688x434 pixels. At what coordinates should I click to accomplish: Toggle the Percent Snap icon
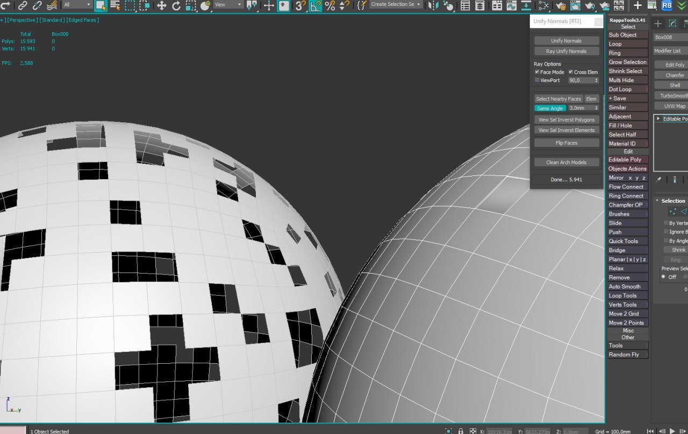[330, 5]
